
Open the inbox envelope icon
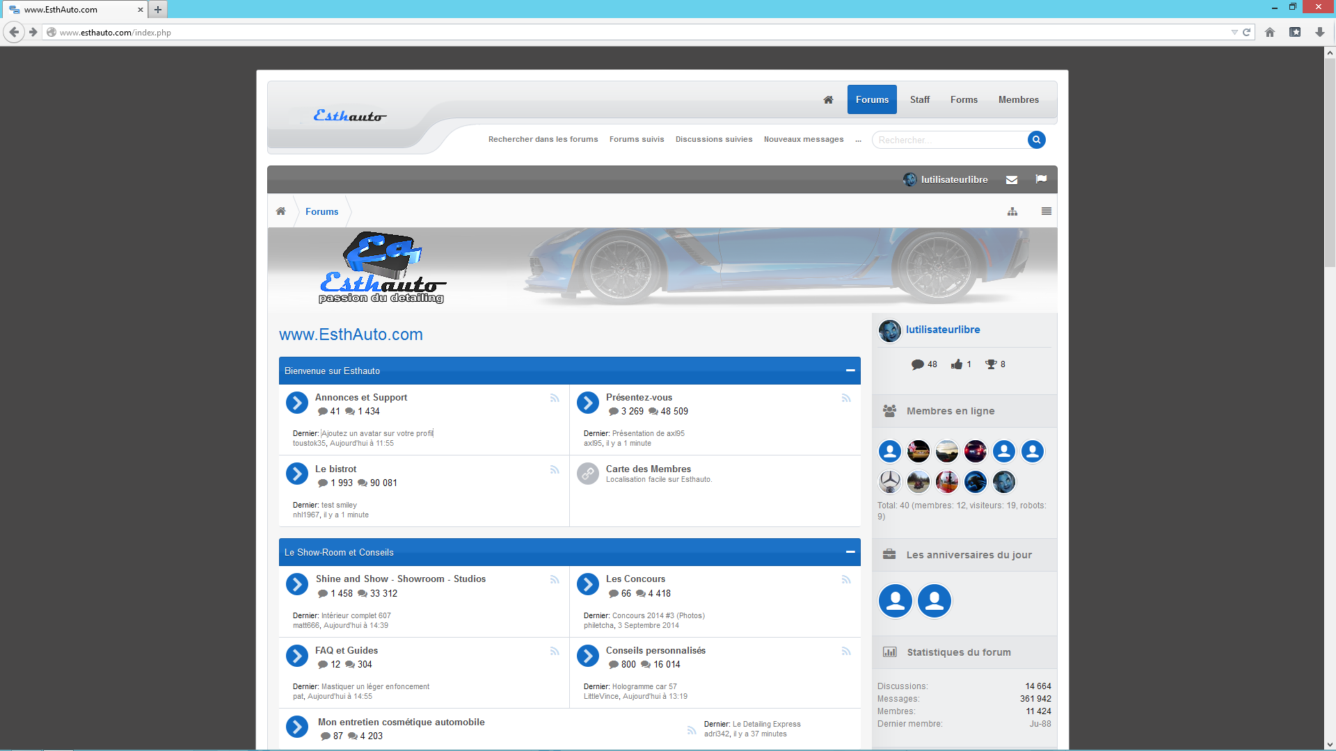pos(1012,180)
